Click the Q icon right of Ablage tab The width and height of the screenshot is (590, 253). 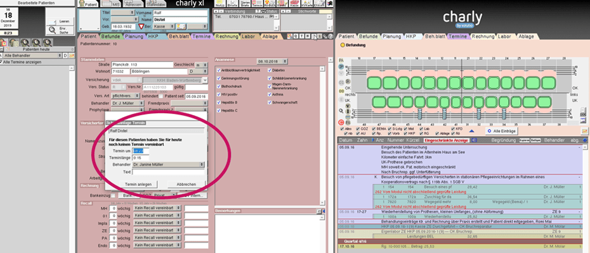point(296,37)
